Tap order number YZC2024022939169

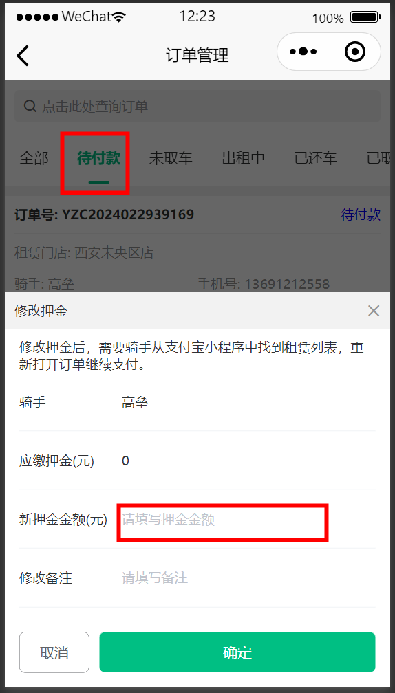click(x=128, y=214)
